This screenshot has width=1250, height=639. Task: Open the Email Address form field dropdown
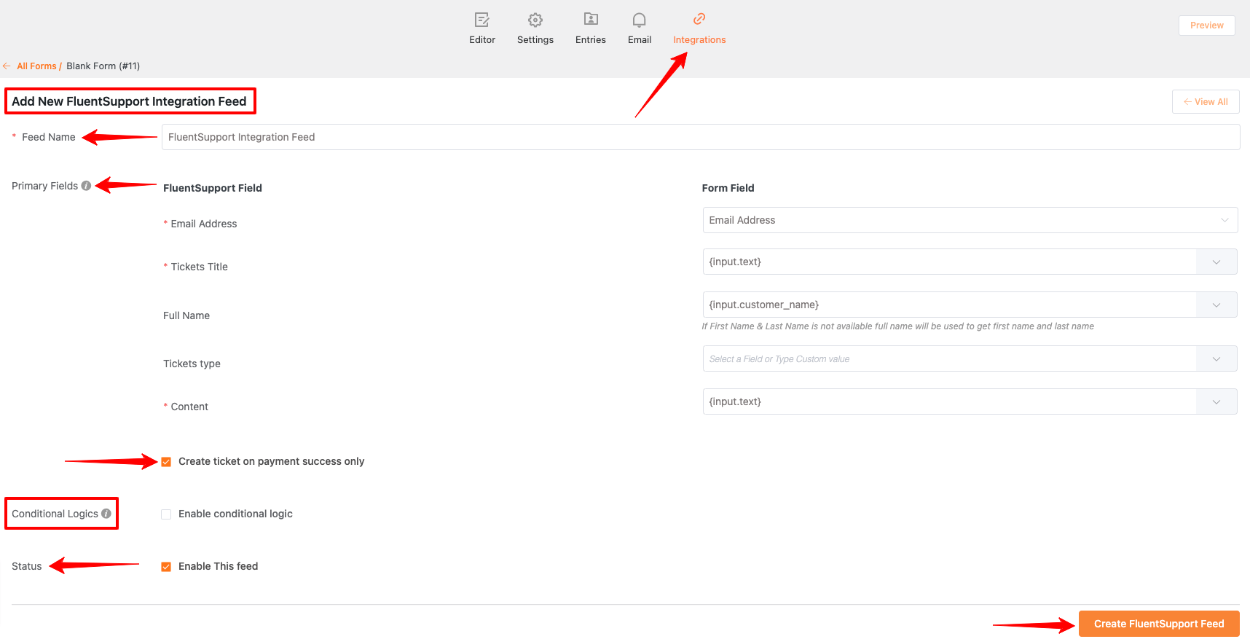click(970, 220)
